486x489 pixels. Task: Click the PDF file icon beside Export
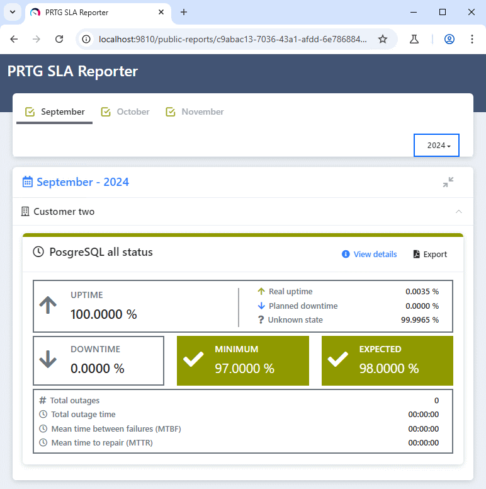pos(416,254)
